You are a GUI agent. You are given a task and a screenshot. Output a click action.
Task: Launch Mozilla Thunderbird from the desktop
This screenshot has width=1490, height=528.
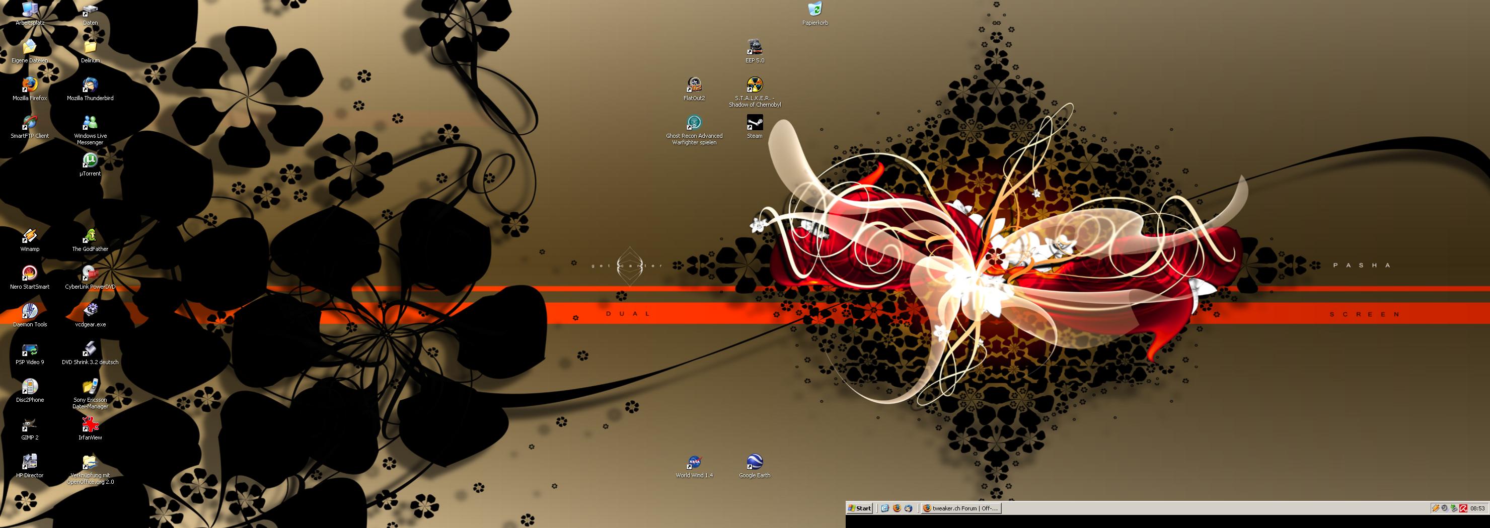click(x=90, y=86)
